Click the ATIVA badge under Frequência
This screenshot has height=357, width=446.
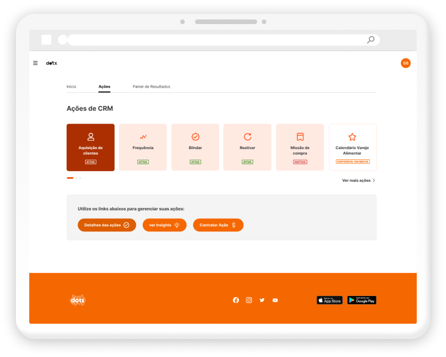(143, 162)
